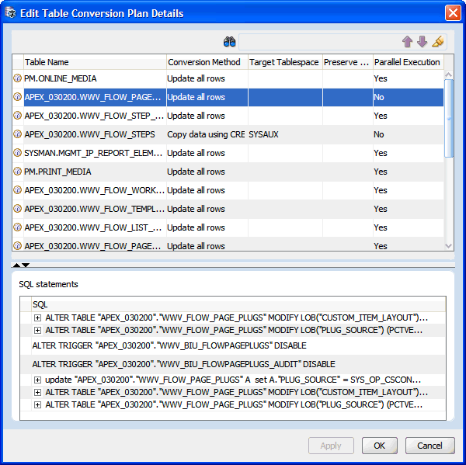Click the find next down arrow

tap(422, 42)
